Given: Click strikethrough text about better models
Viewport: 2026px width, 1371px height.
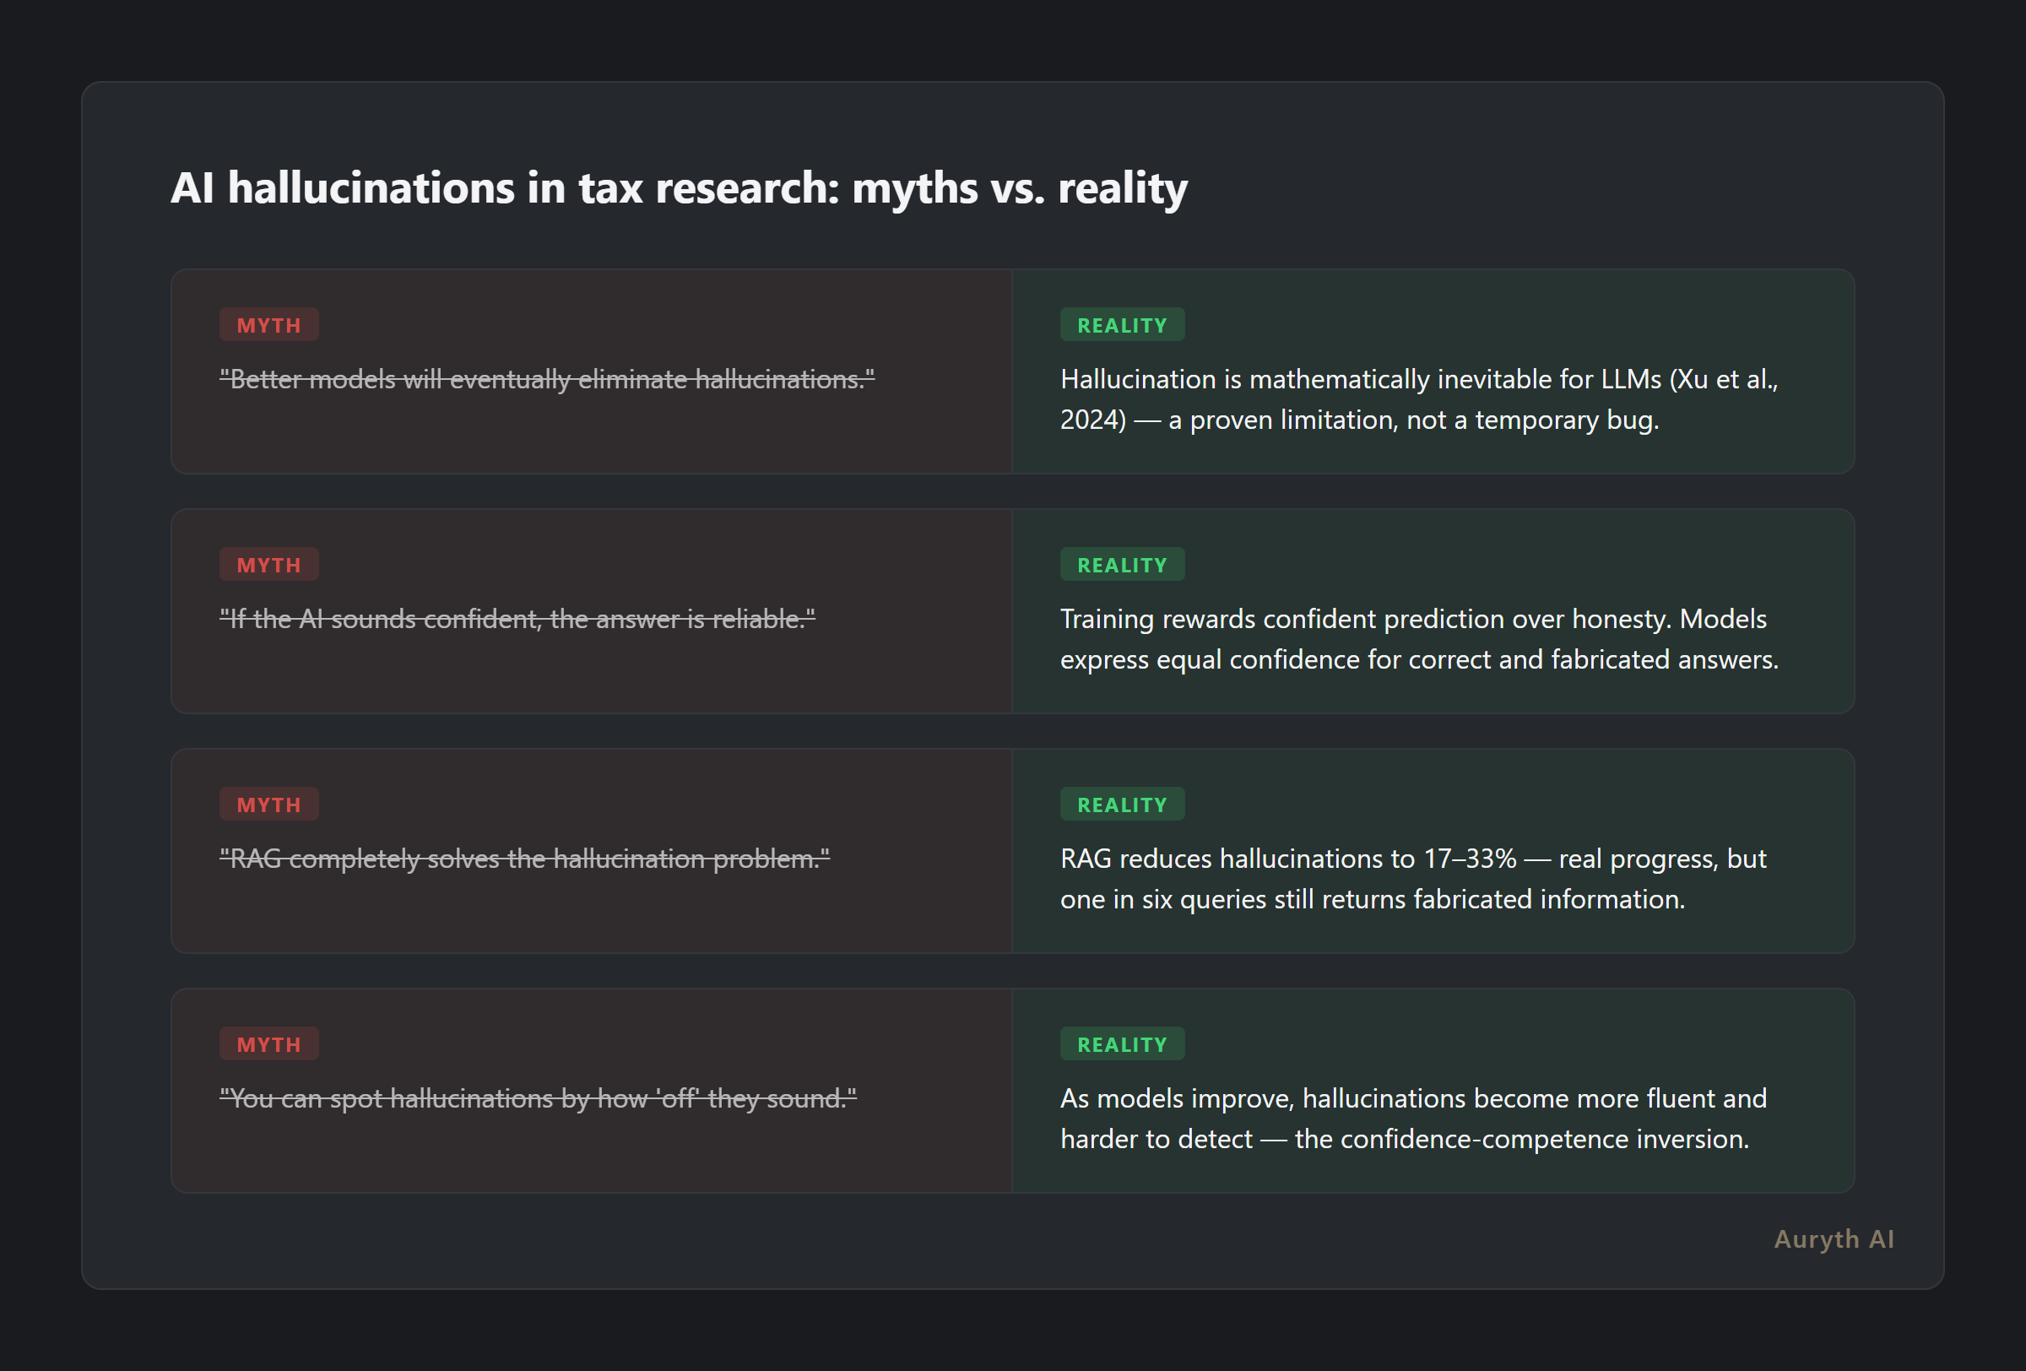Looking at the screenshot, I should pos(547,379).
